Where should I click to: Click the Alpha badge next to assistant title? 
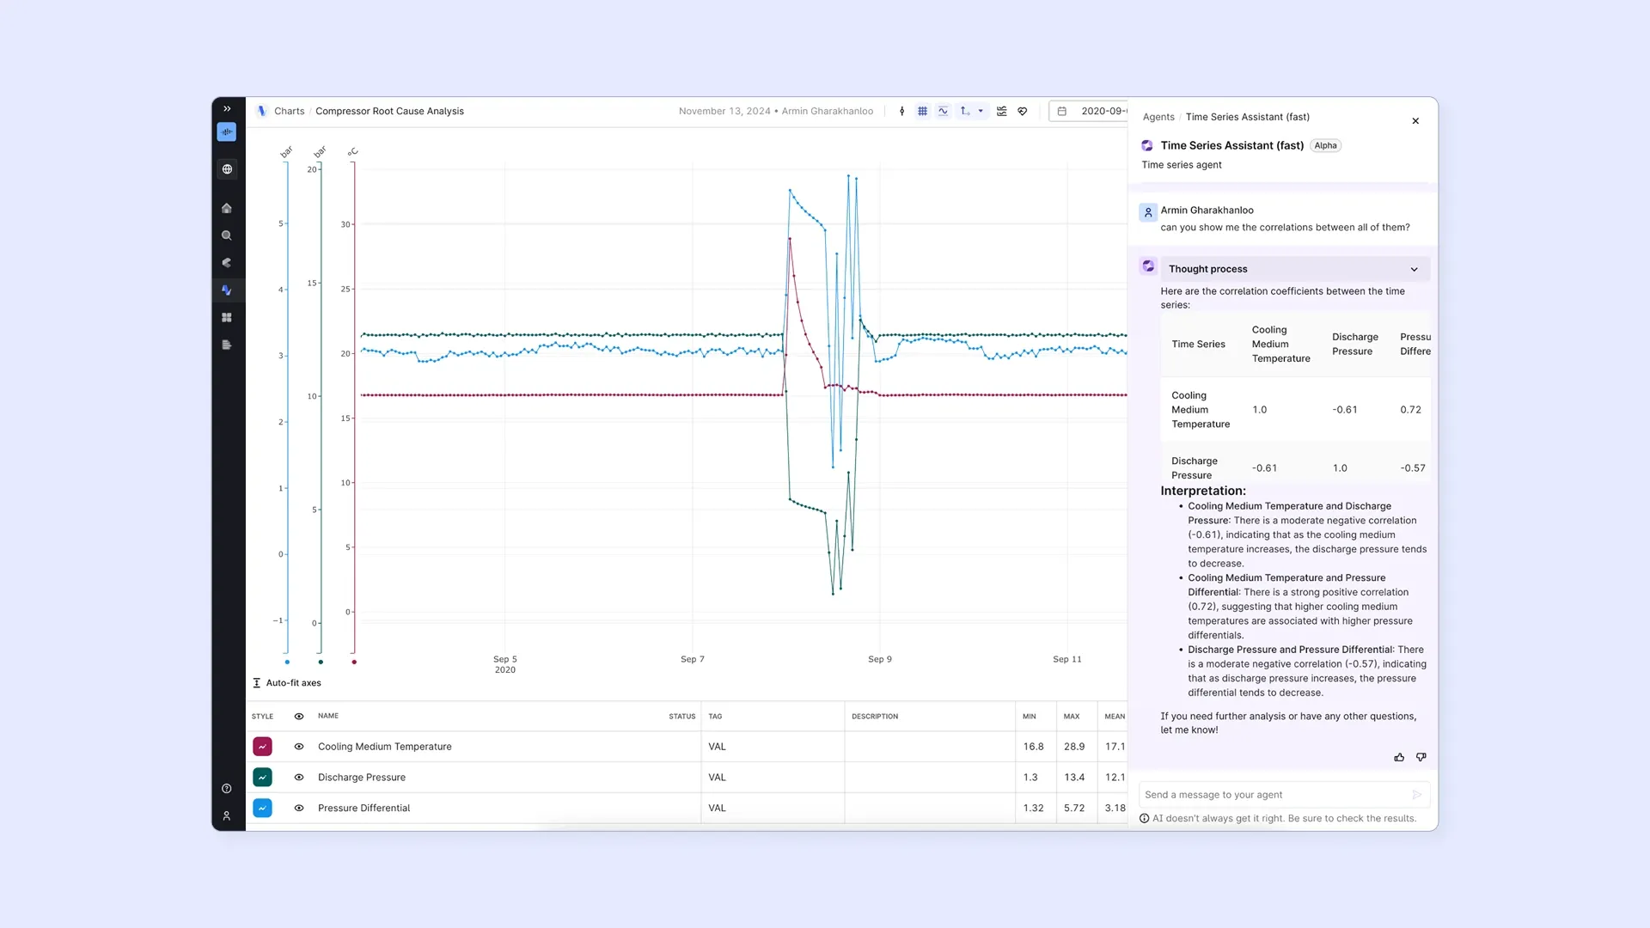point(1326,146)
